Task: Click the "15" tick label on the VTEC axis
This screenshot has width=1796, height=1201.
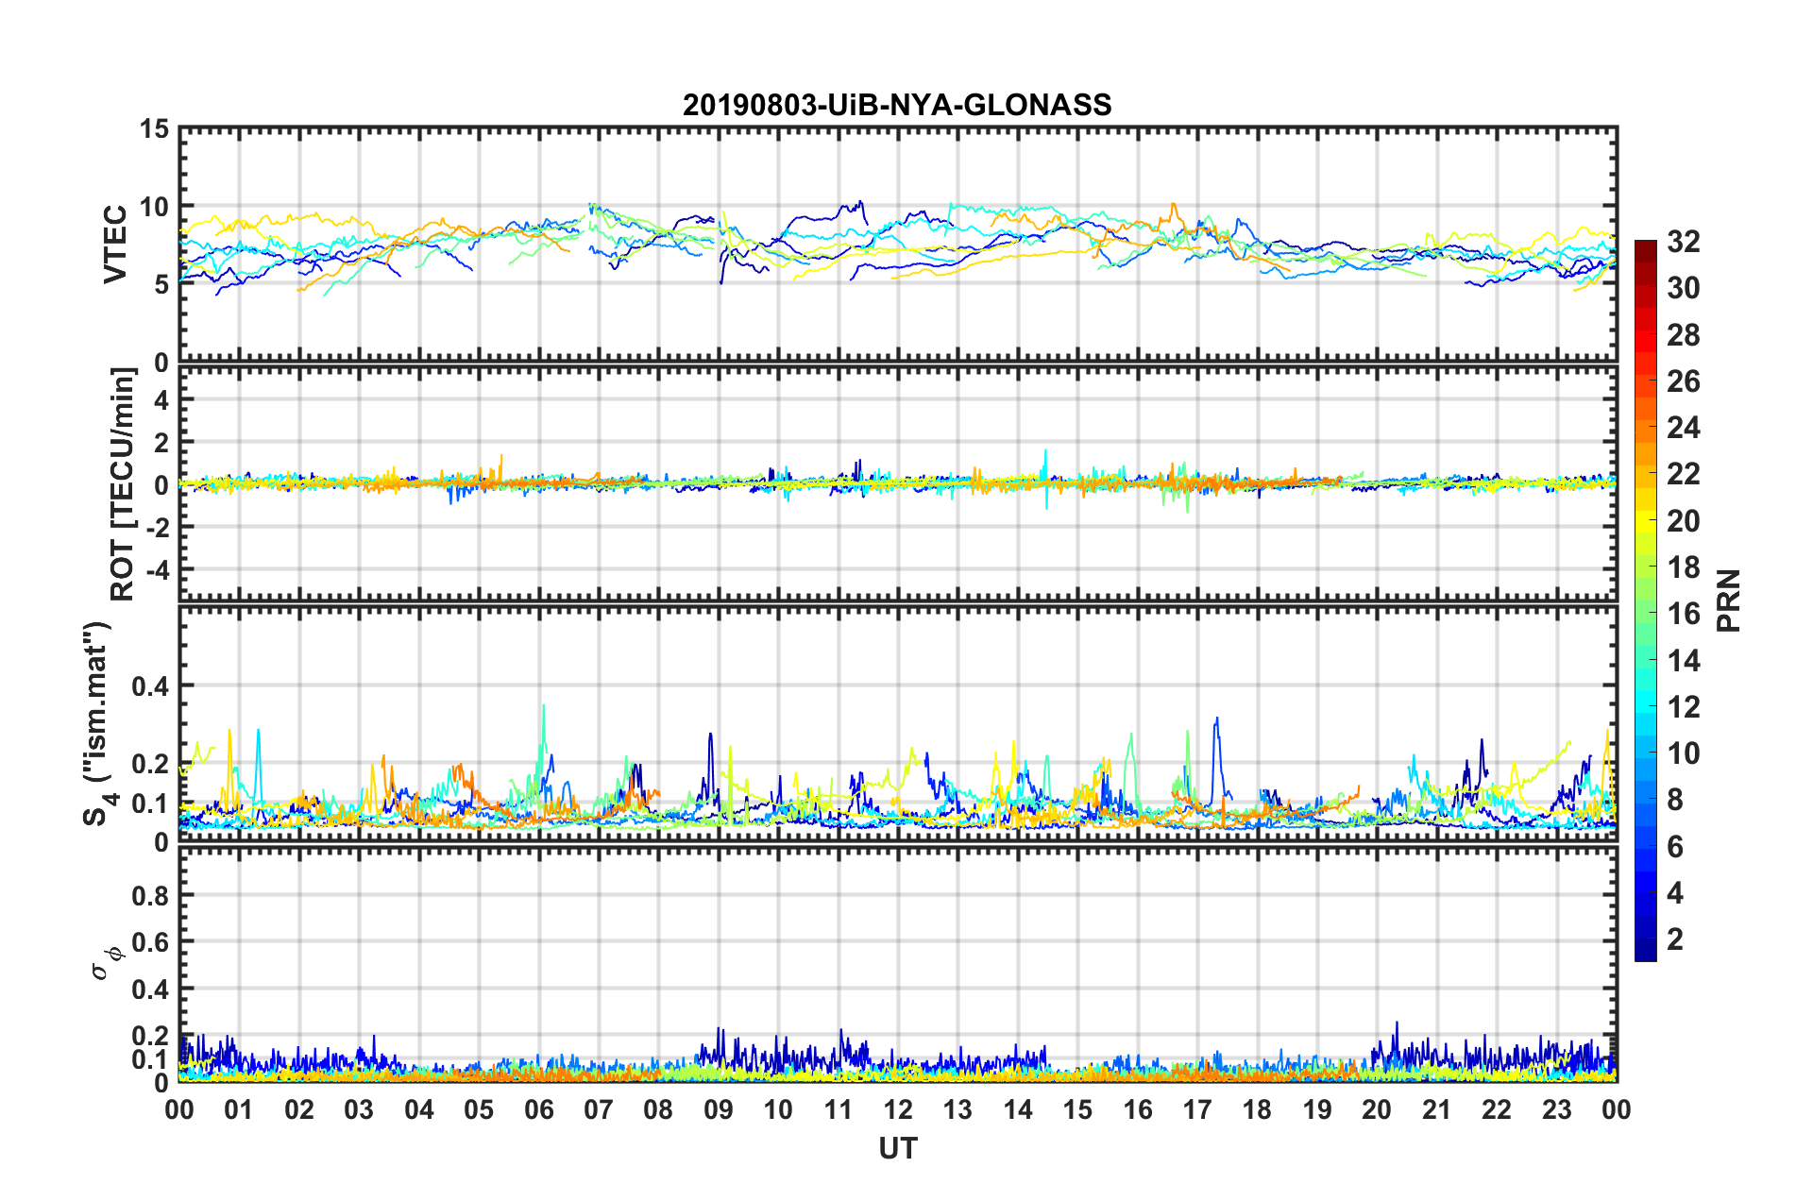Action: click(x=154, y=128)
